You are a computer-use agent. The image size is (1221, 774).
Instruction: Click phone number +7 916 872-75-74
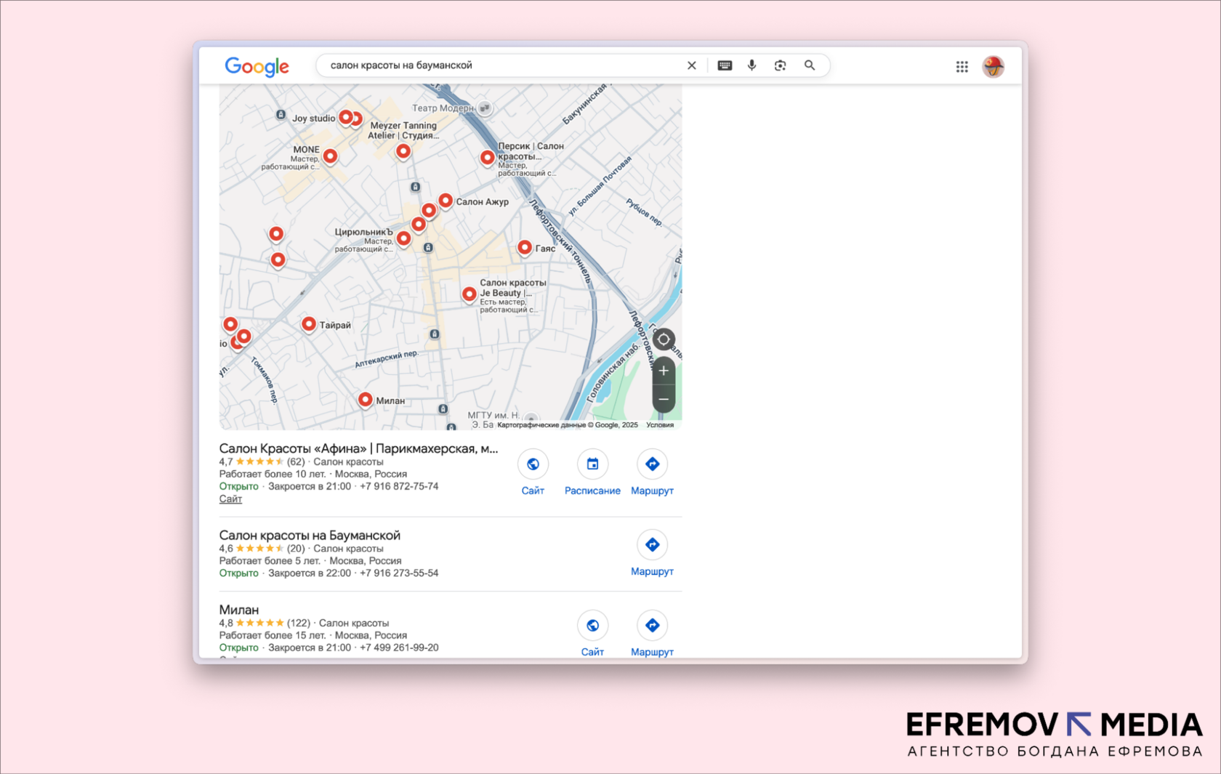pyautogui.click(x=399, y=487)
